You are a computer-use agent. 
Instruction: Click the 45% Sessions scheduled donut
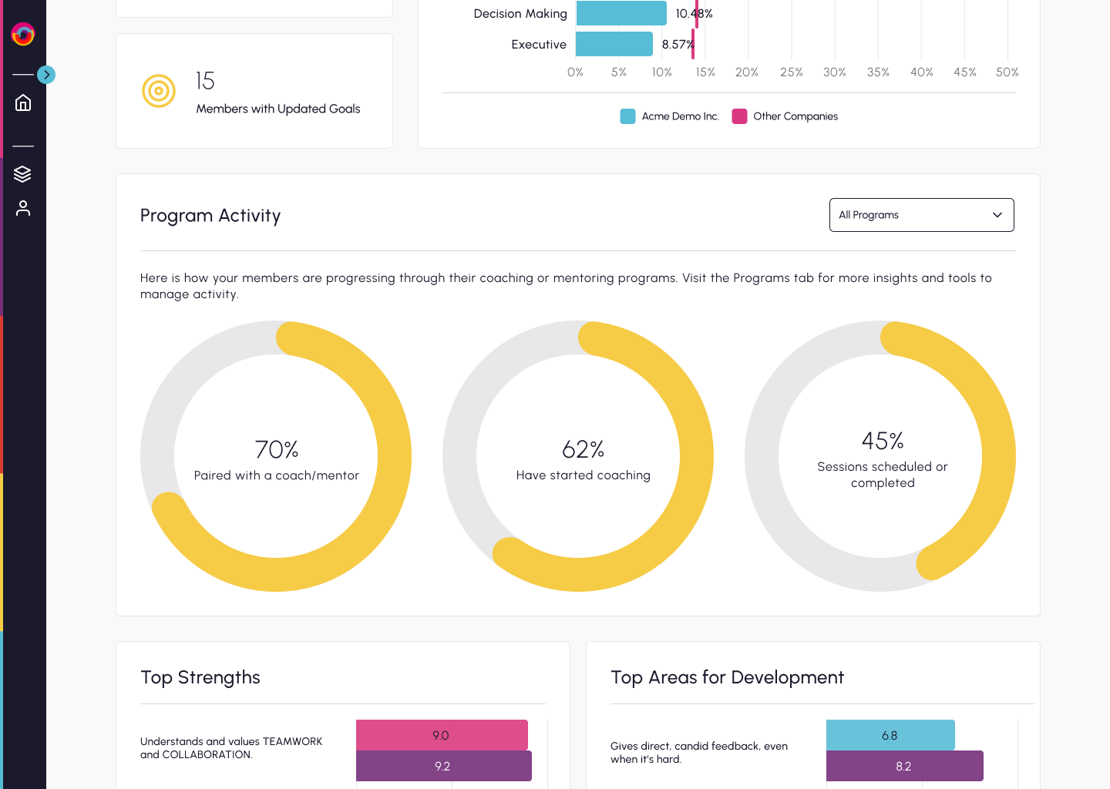pyautogui.click(x=880, y=456)
